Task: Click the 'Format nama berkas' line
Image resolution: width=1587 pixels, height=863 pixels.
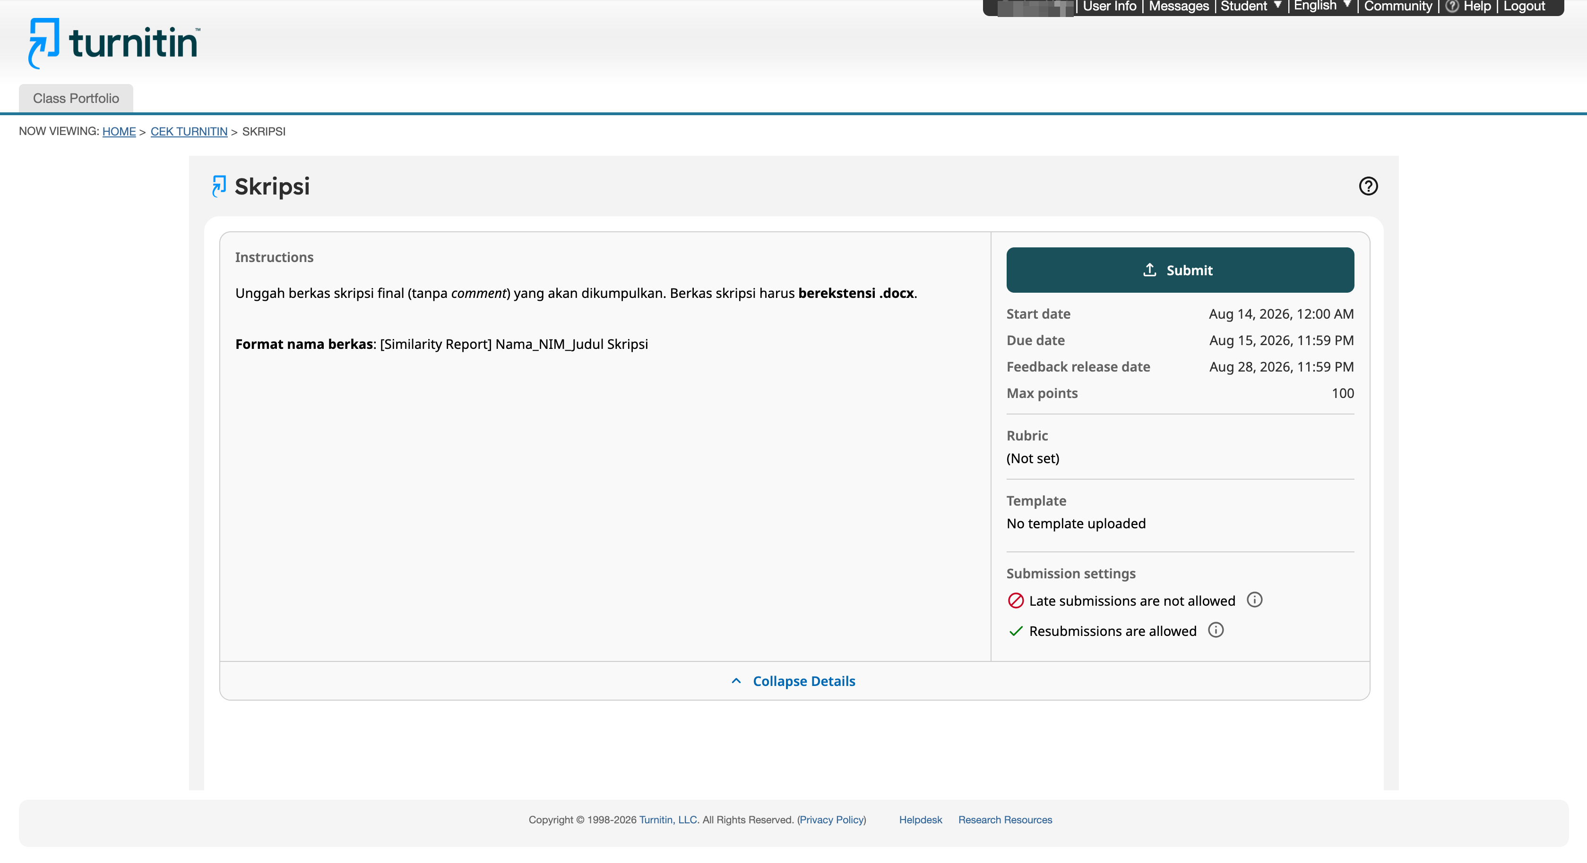Action: (x=441, y=344)
